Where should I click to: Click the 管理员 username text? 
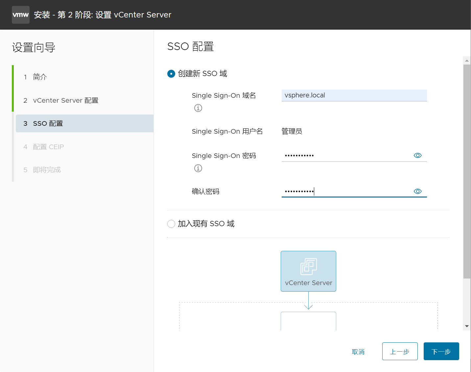[x=292, y=131]
